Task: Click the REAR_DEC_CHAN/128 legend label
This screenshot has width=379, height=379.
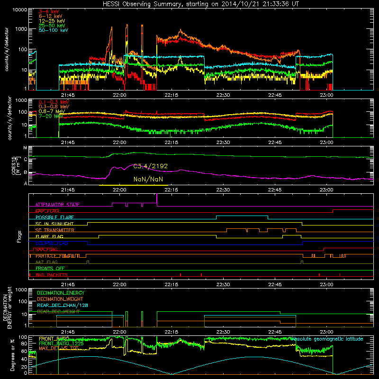Action: pyautogui.click(x=63, y=305)
